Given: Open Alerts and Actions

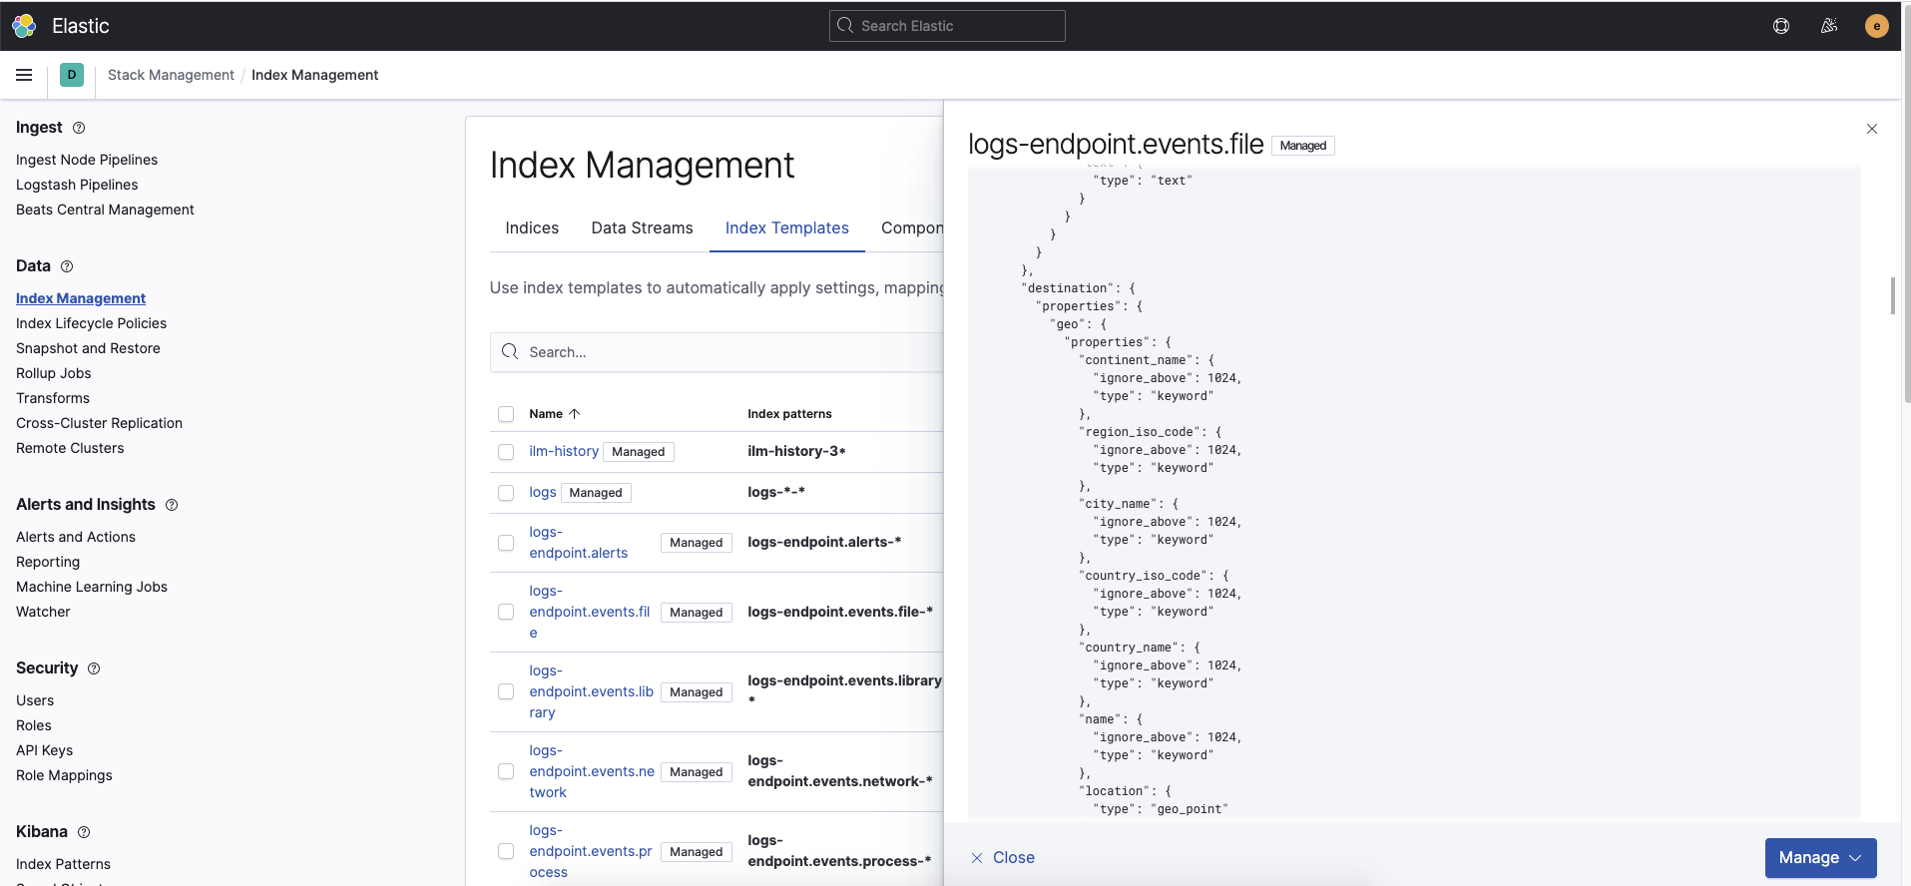Looking at the screenshot, I should pyautogui.click(x=76, y=537).
